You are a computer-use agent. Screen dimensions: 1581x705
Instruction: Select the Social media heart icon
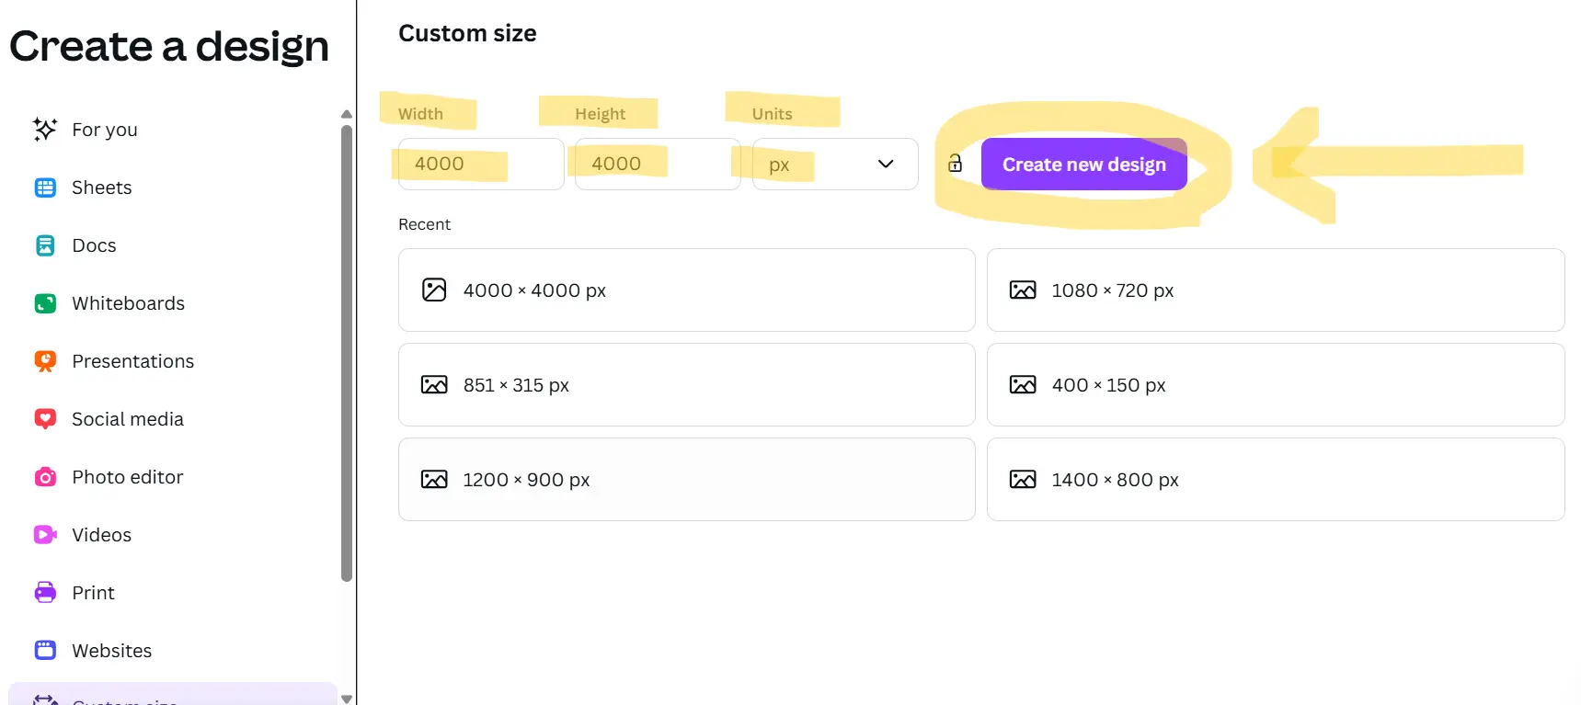[44, 419]
